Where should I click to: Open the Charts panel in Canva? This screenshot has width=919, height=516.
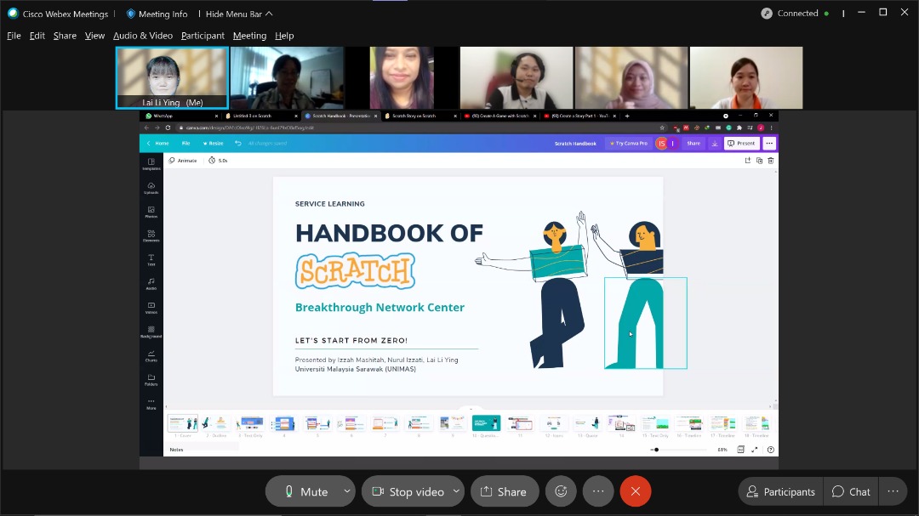pos(151,356)
